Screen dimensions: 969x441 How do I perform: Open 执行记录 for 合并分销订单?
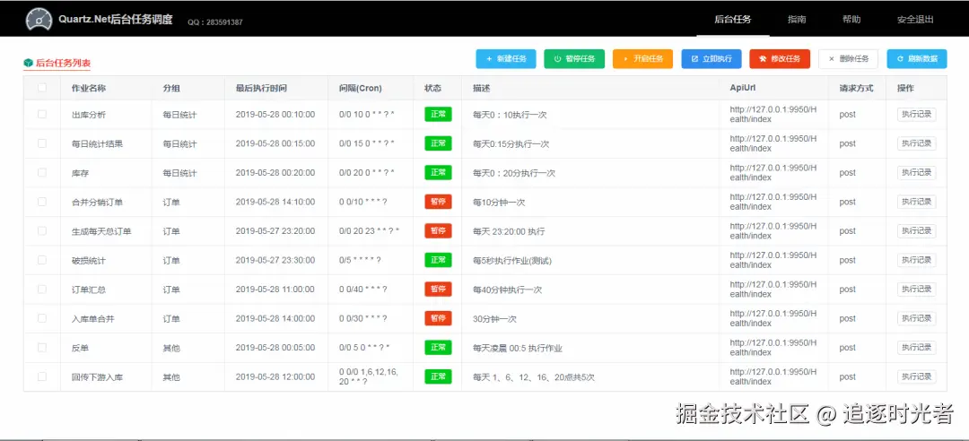(x=916, y=202)
